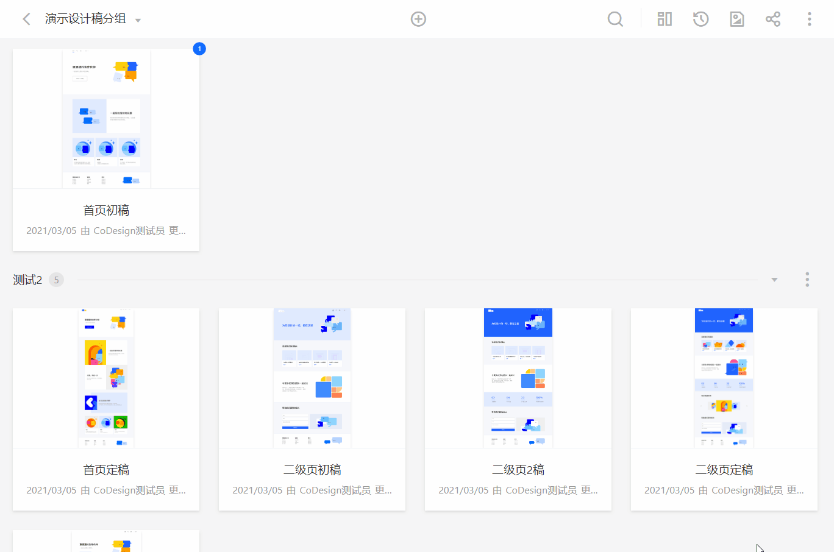This screenshot has width=834, height=552.
Task: Click the 测试2 group name label
Action: point(27,280)
